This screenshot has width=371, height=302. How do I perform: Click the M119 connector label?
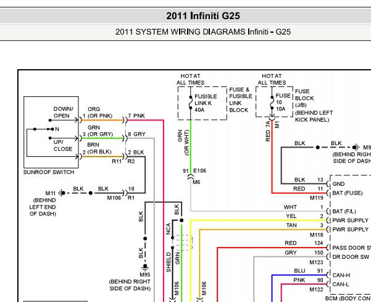(316, 198)
